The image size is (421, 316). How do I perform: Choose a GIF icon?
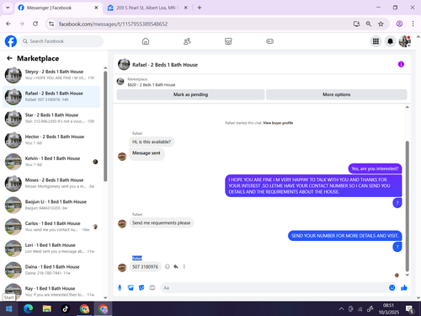(152, 287)
